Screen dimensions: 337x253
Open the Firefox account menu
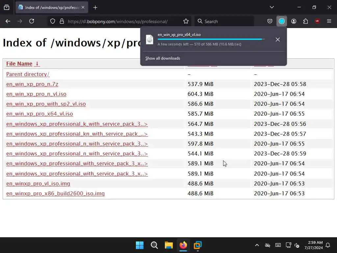pos(294,21)
